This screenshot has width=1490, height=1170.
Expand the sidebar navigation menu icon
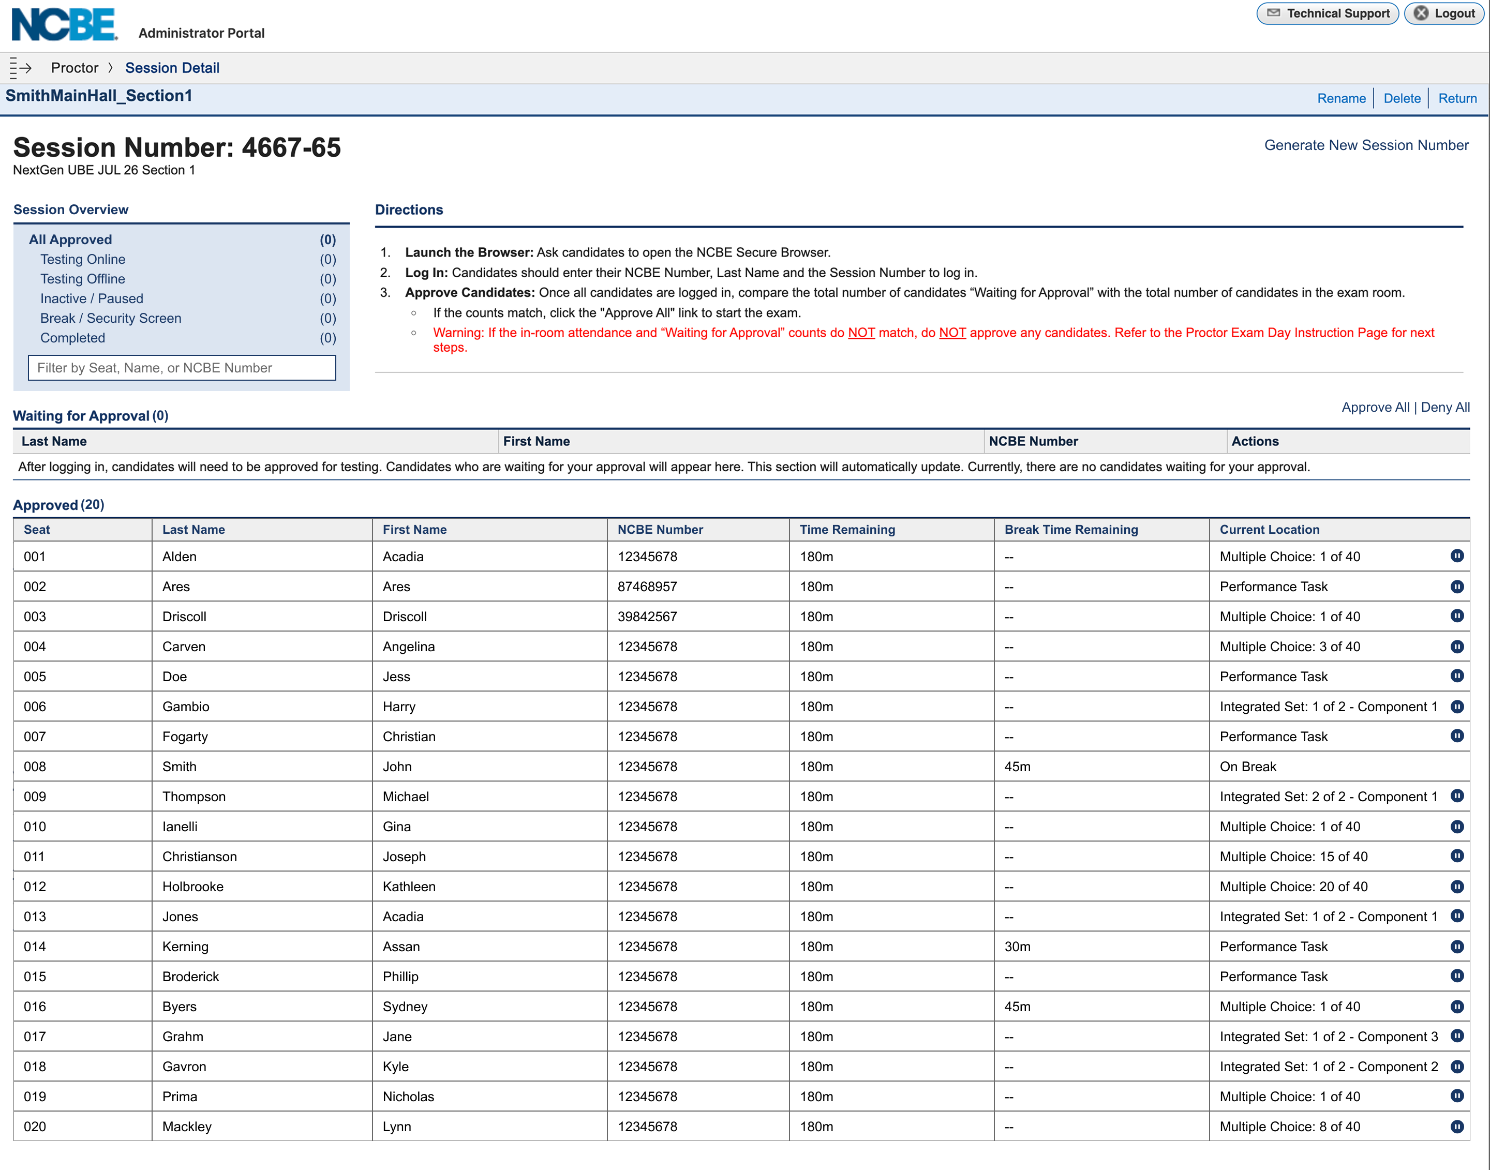(21, 68)
